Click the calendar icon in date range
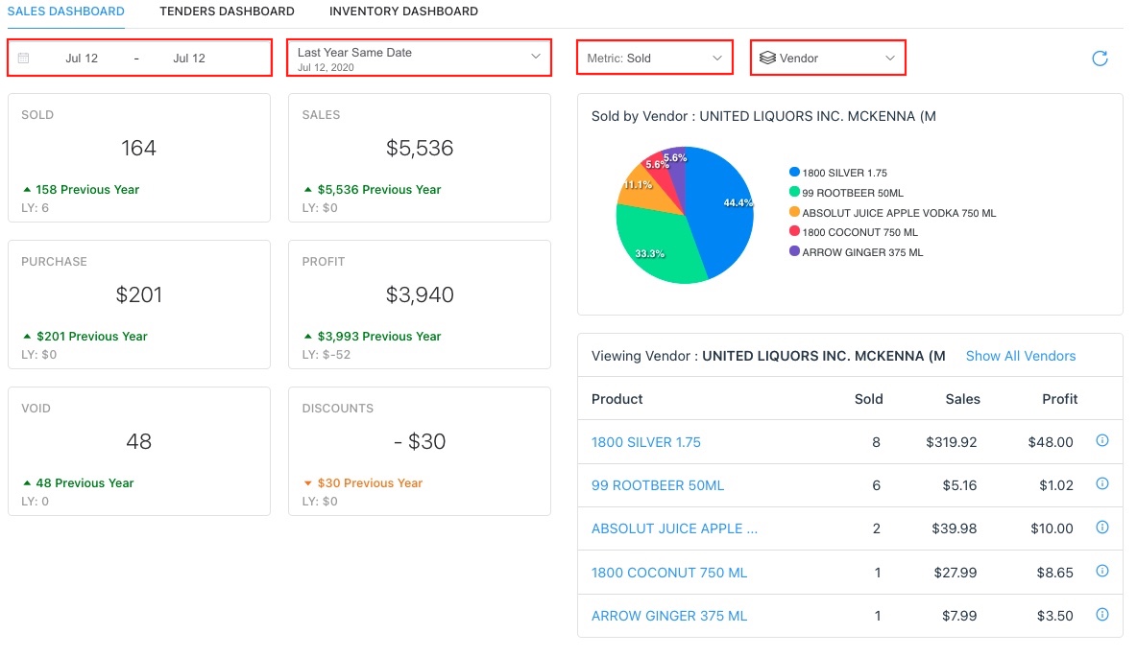Image resolution: width=1137 pixels, height=657 pixels. (24, 59)
